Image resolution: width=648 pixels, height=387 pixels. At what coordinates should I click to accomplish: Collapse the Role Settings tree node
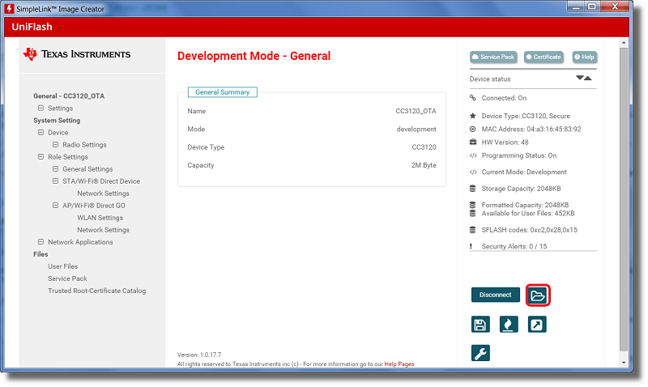40,157
